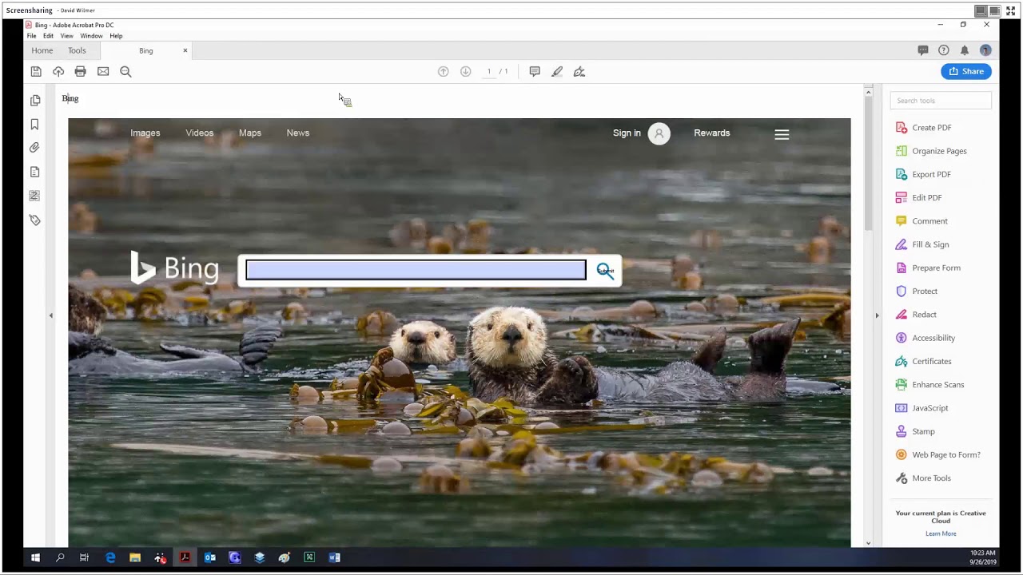
Task: Open the Accessibility tool
Action: tap(925, 338)
